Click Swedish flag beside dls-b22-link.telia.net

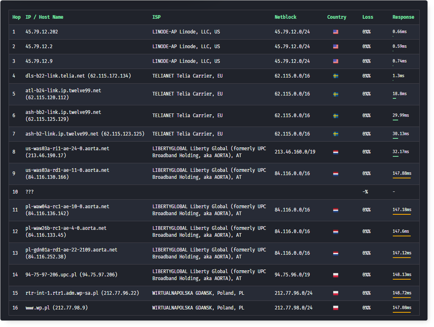[x=335, y=76]
